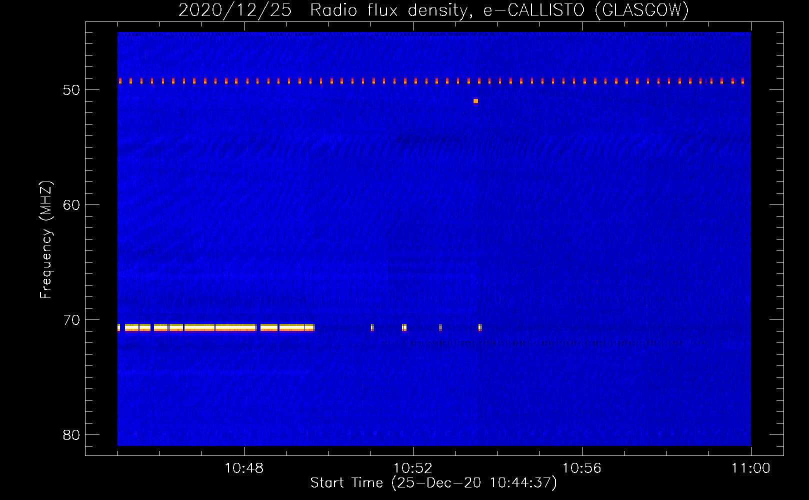Click the 50 MHz frequency tick label
This screenshot has width=809, height=500.
pos(71,90)
